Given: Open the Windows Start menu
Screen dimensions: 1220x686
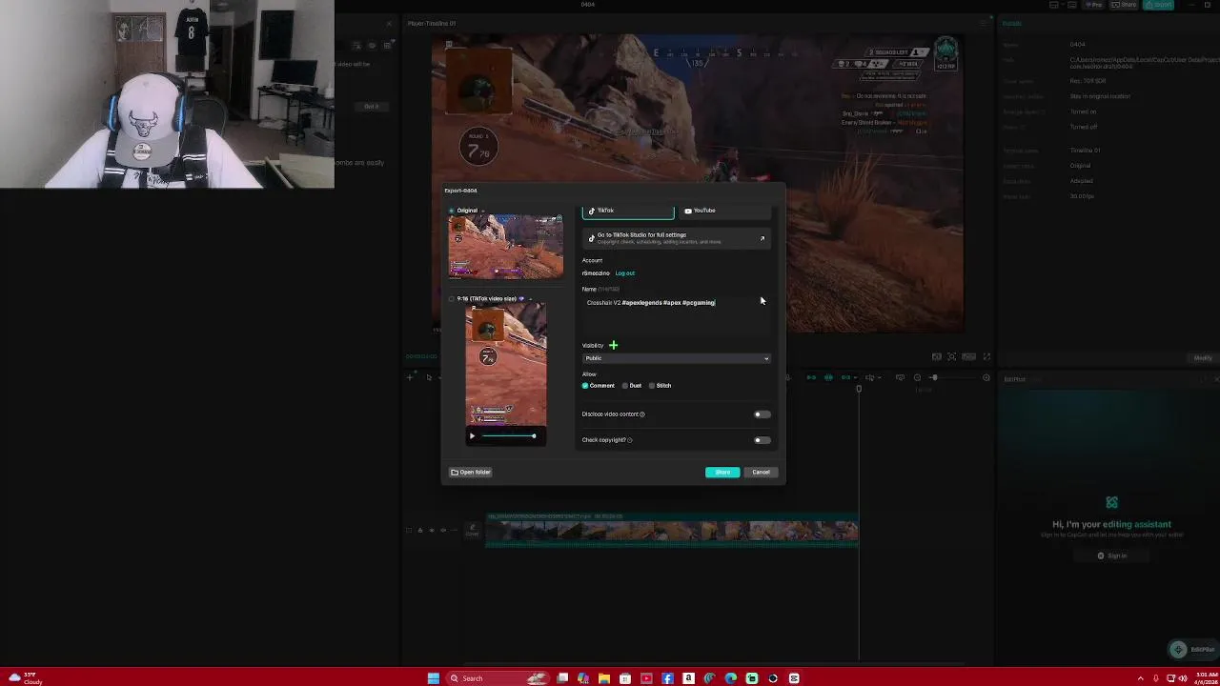Looking at the screenshot, I should (433, 678).
